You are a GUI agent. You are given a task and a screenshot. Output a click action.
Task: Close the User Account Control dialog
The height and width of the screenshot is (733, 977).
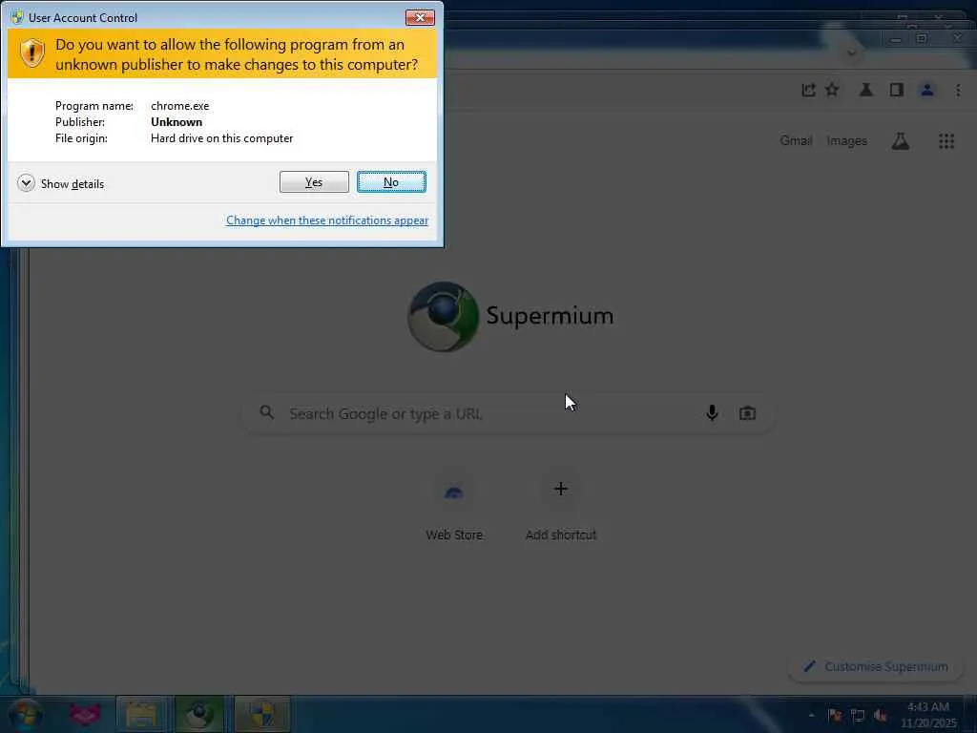[420, 17]
